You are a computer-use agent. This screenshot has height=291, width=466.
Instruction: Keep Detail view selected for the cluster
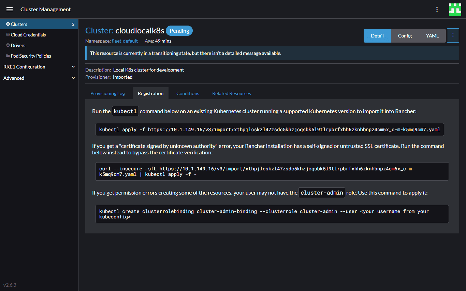pos(377,35)
